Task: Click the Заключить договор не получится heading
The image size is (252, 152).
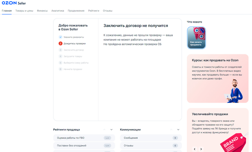Action: [136, 26]
